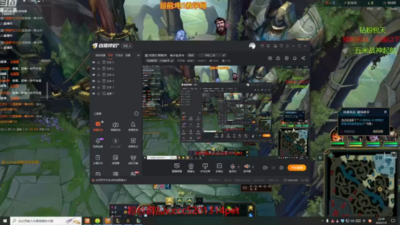Open the second toolbox tool in first row
400x225 pixels.
tap(115, 126)
